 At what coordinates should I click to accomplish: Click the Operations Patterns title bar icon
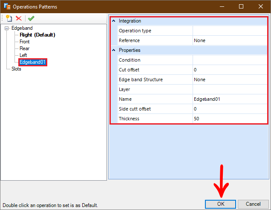[x=7, y=6]
